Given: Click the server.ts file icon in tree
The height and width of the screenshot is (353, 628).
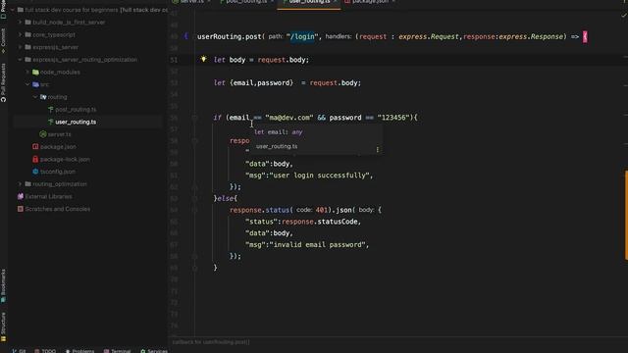Looking at the screenshot, I should (x=43, y=134).
